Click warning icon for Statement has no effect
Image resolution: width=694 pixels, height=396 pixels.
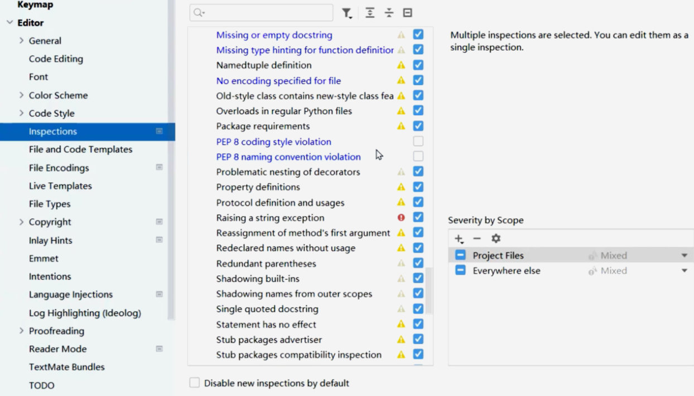coord(401,324)
